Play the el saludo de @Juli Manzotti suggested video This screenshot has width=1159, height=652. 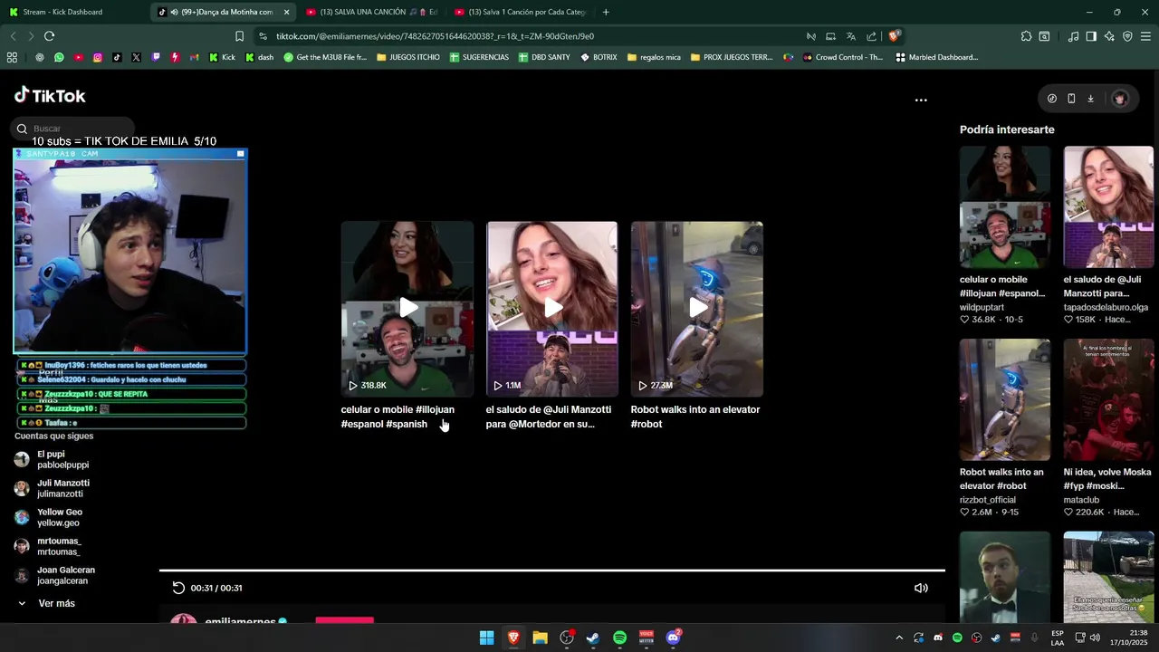(552, 309)
